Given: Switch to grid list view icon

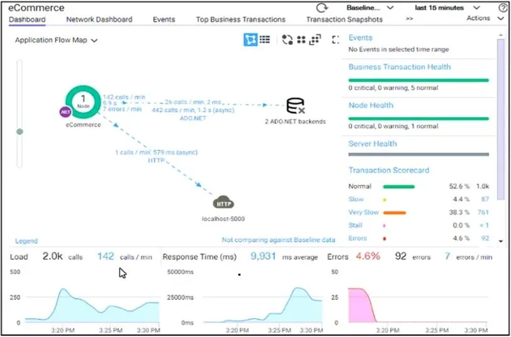Looking at the screenshot, I should tap(265, 39).
